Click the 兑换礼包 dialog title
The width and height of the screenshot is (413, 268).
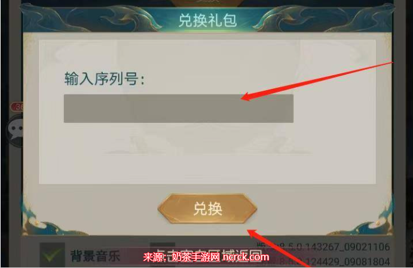point(207,20)
